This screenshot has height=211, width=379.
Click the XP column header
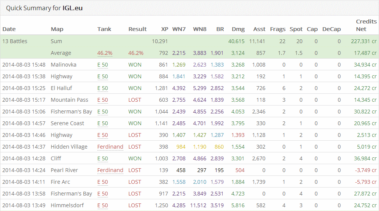[165, 29]
